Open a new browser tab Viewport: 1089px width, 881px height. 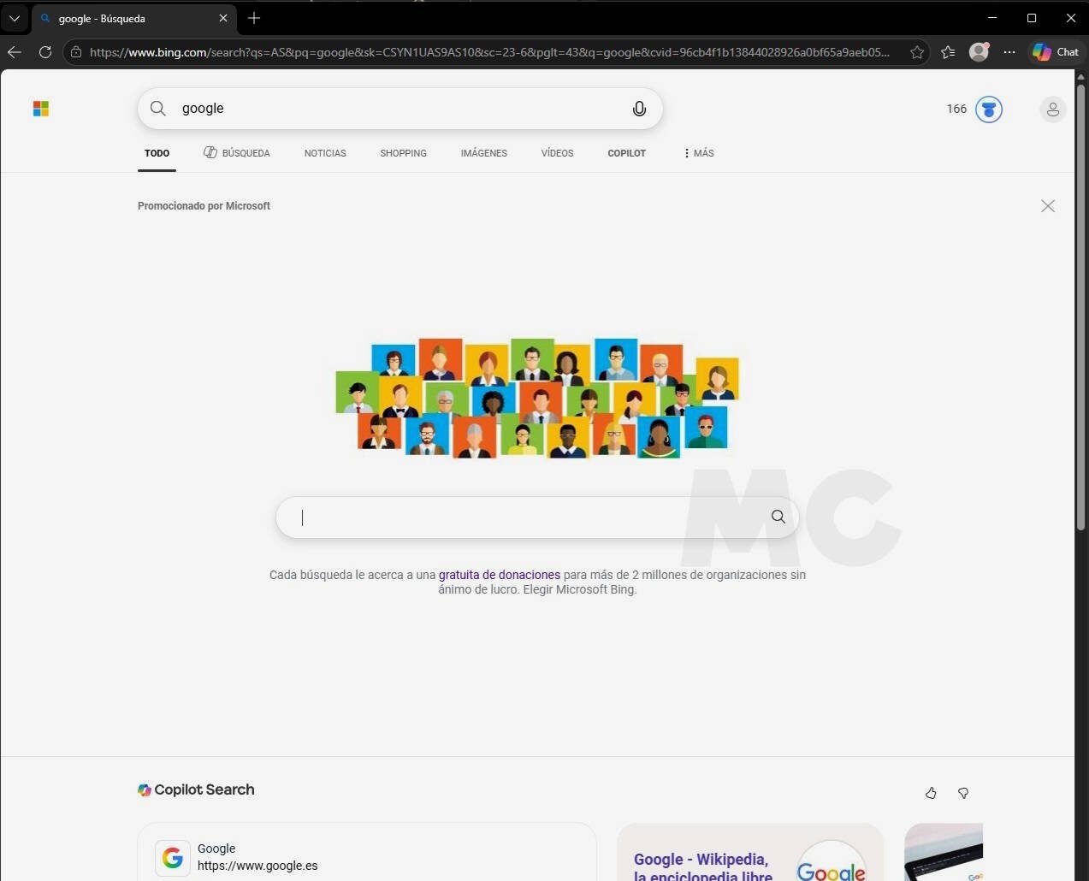[254, 18]
